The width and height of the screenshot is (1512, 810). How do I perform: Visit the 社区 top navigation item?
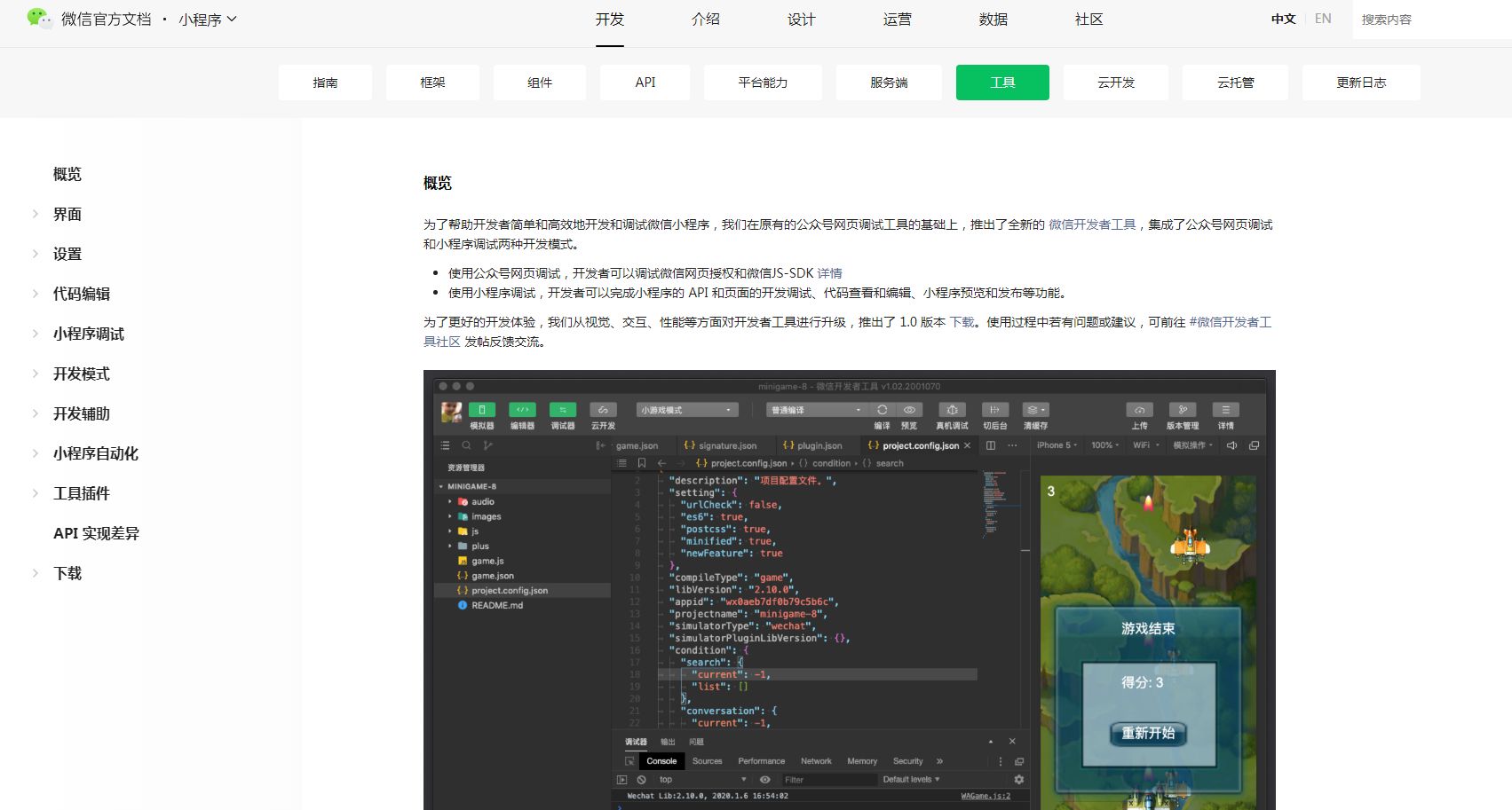coord(1089,20)
